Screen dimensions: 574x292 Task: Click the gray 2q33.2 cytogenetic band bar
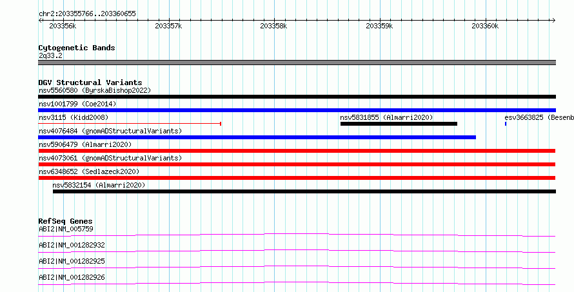pos(297,63)
